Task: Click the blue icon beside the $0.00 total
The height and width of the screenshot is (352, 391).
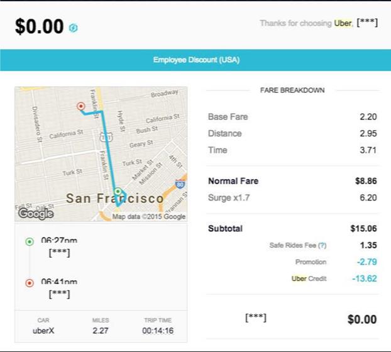Action: (x=74, y=28)
